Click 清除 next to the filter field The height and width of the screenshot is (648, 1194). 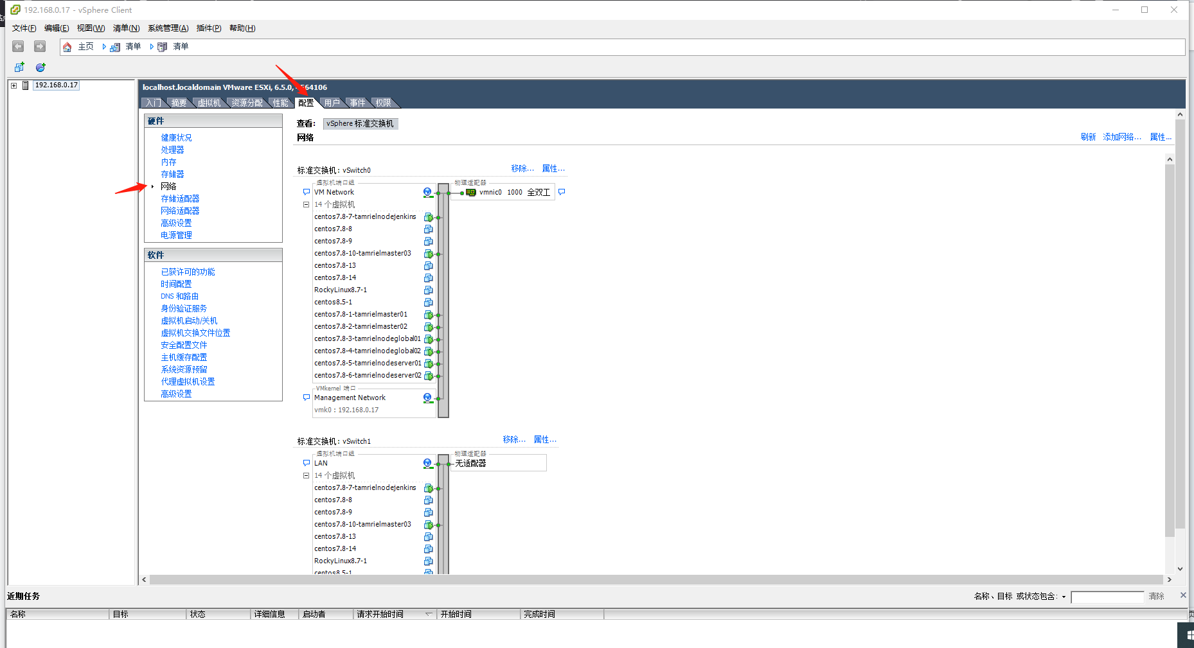point(1156,597)
